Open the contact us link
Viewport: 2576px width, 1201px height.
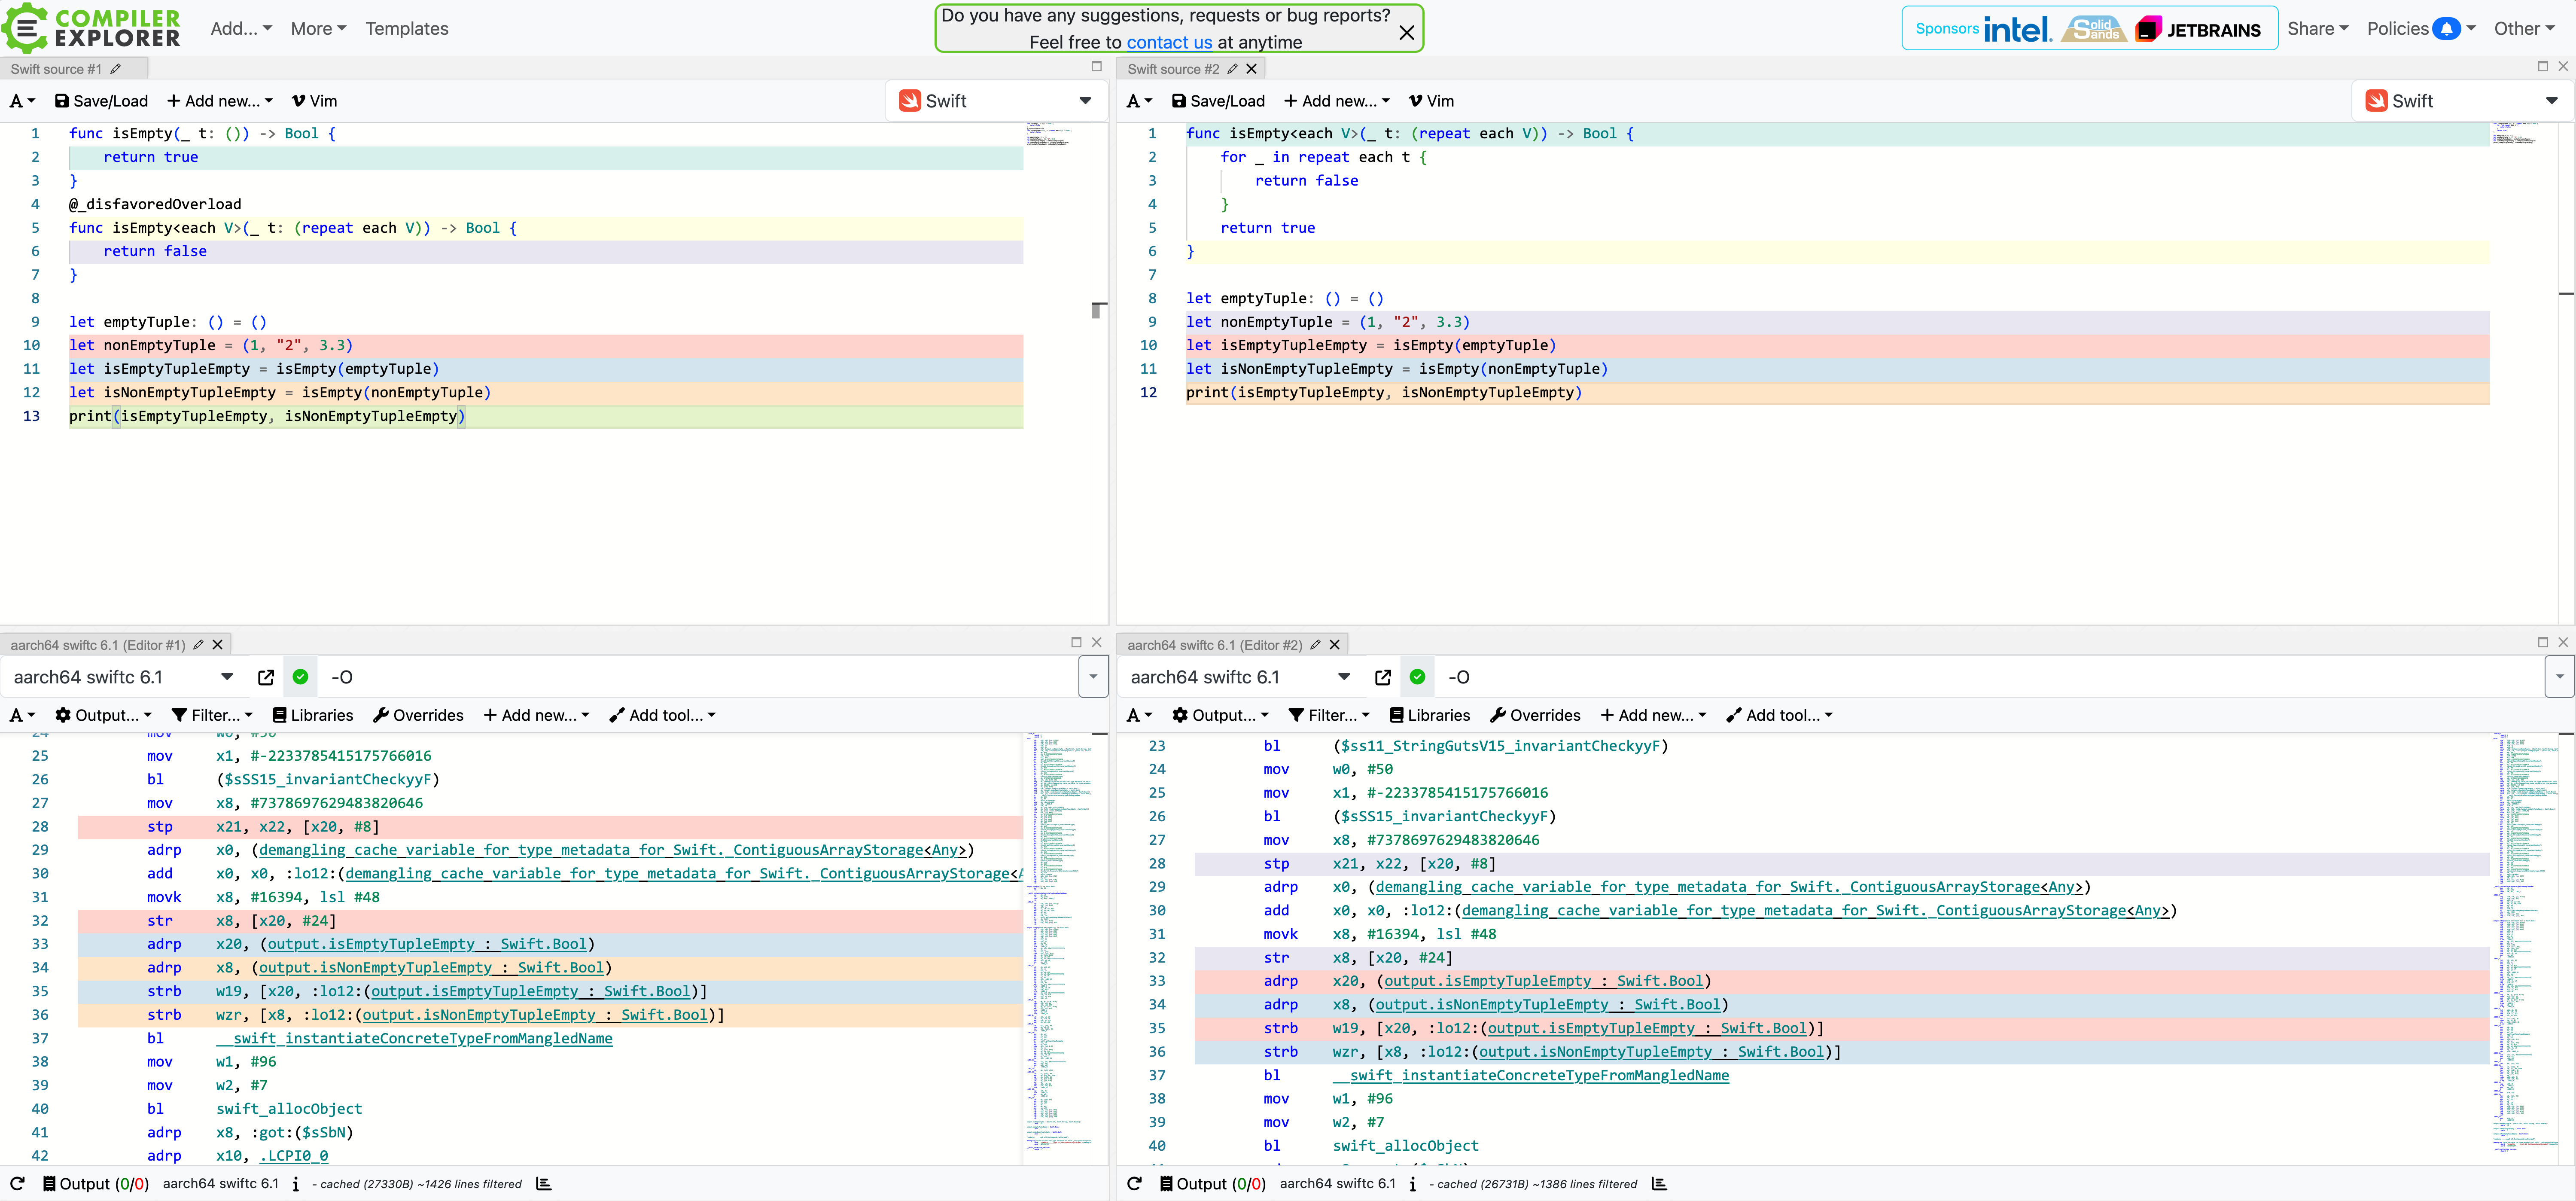(1168, 42)
